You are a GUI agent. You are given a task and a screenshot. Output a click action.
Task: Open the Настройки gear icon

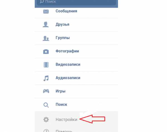pyautogui.click(x=46, y=119)
